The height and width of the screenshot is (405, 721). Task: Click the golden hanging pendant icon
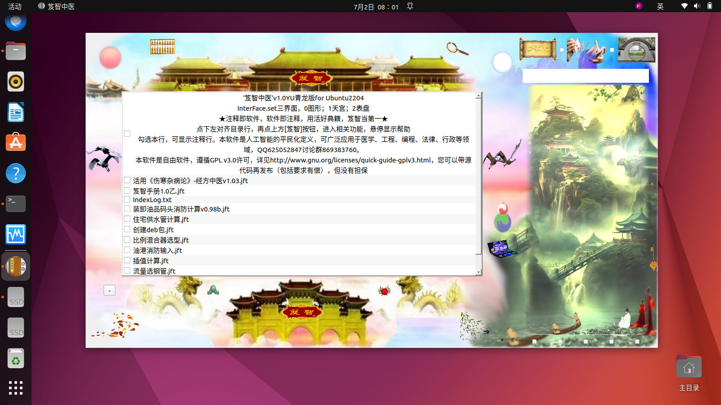pos(653,258)
